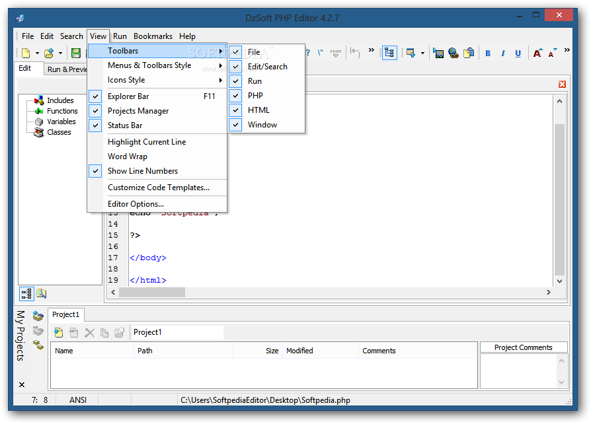The image size is (591, 424).
Task: Toggle the code explorer tree icon in toolbar
Action: [389, 53]
